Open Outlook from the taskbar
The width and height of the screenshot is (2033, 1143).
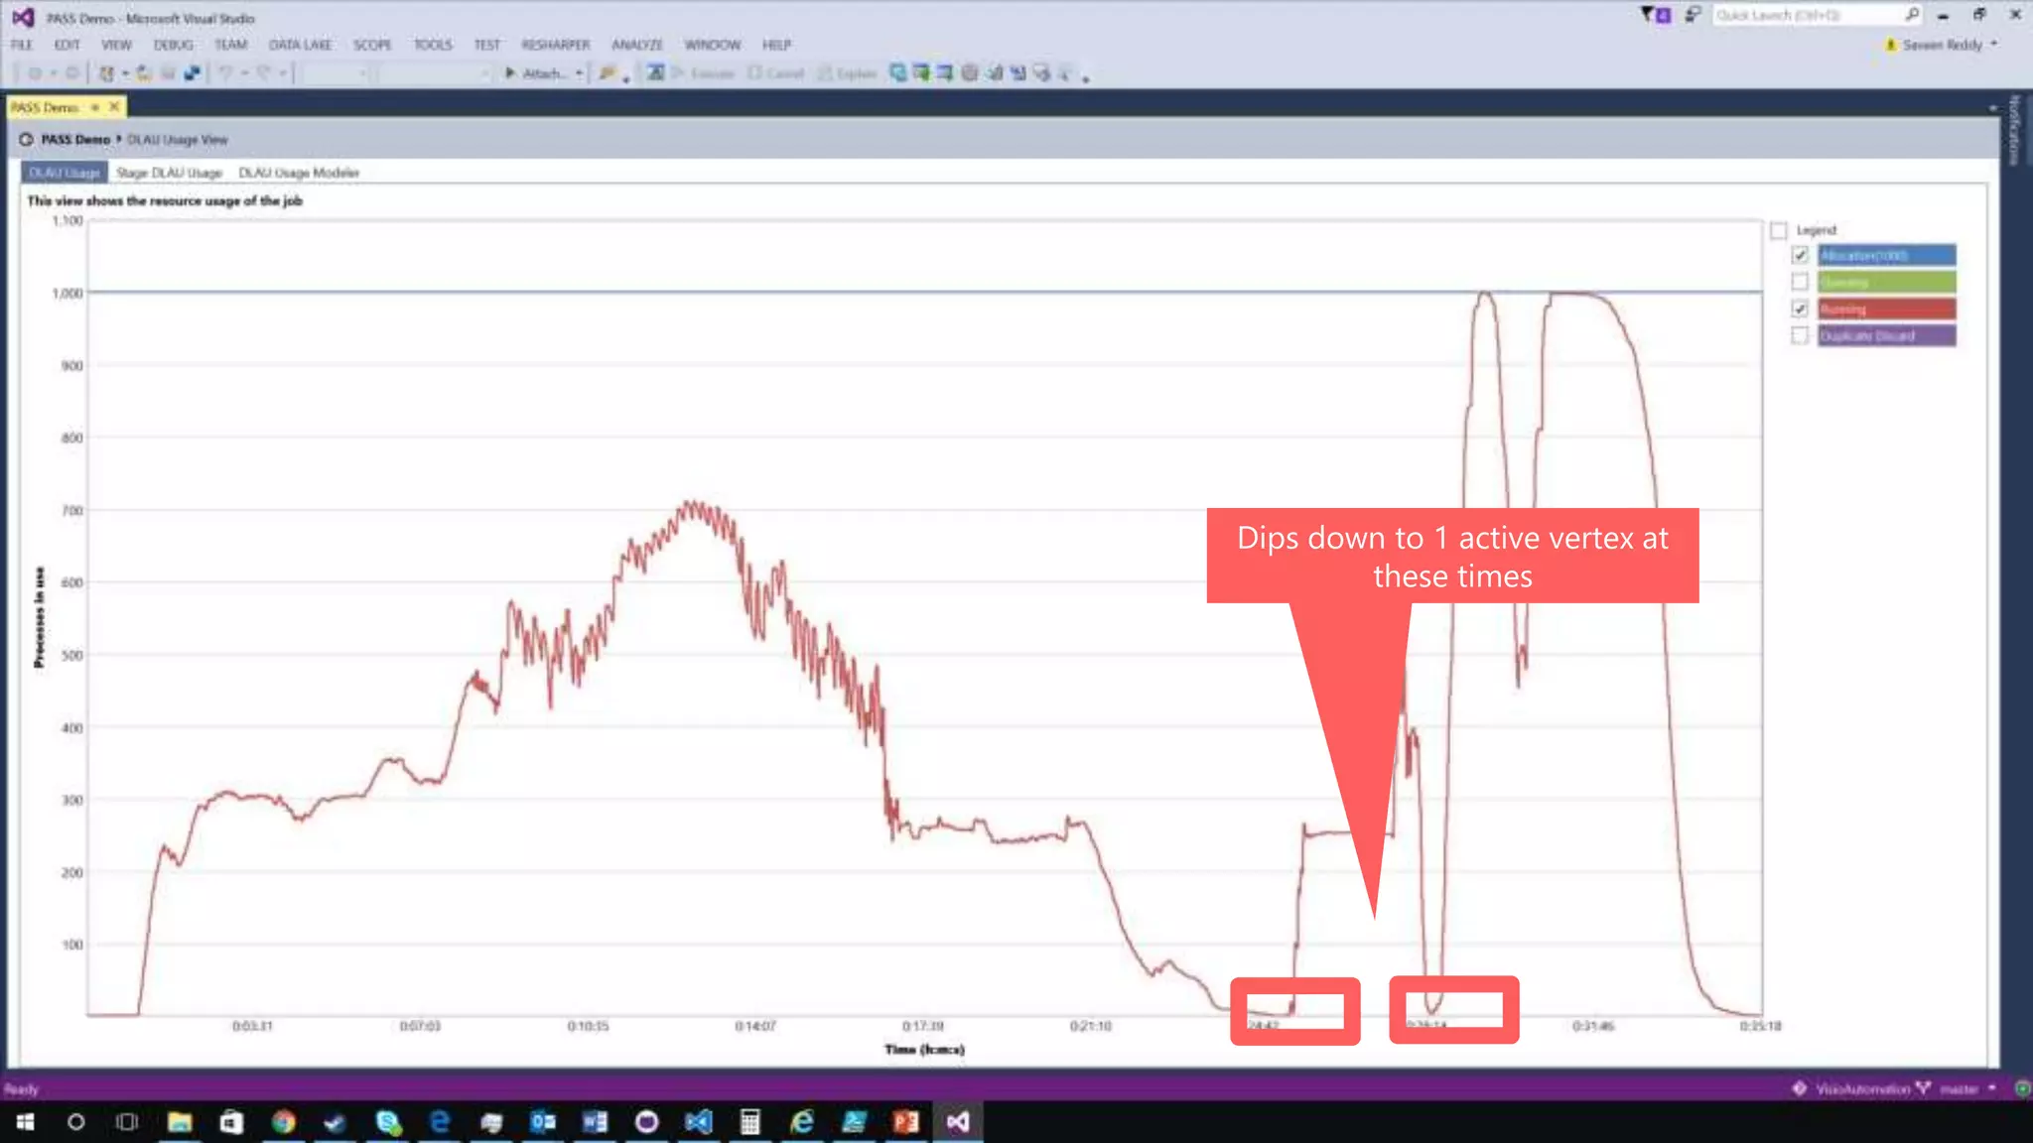[543, 1122]
